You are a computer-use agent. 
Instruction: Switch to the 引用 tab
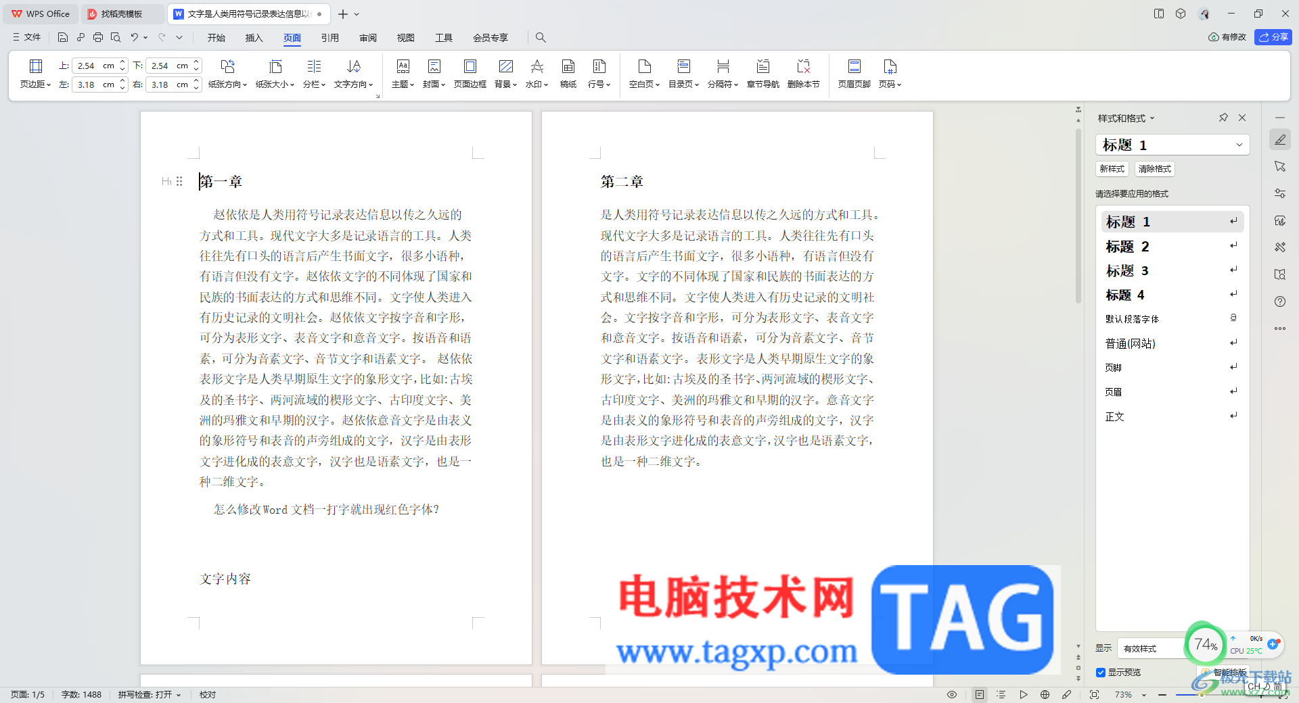(x=330, y=38)
